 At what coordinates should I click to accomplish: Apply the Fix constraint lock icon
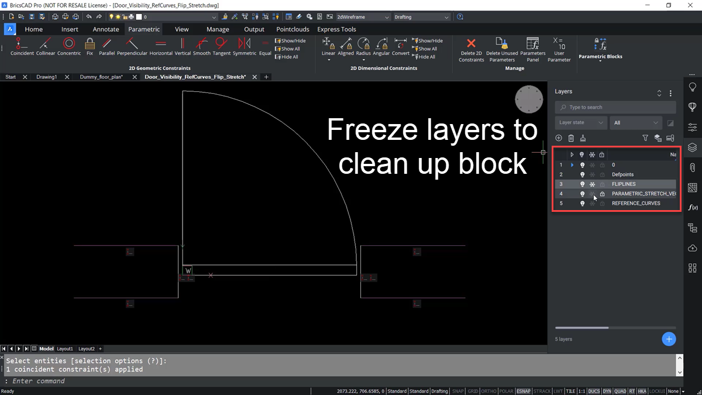pyautogui.click(x=90, y=46)
